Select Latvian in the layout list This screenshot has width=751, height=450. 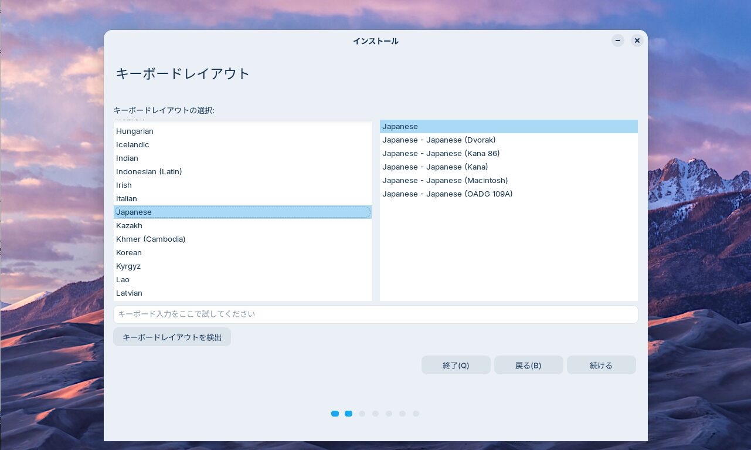(129, 293)
